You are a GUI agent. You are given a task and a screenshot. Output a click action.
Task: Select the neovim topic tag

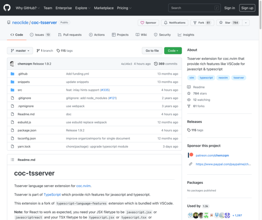click(223, 77)
